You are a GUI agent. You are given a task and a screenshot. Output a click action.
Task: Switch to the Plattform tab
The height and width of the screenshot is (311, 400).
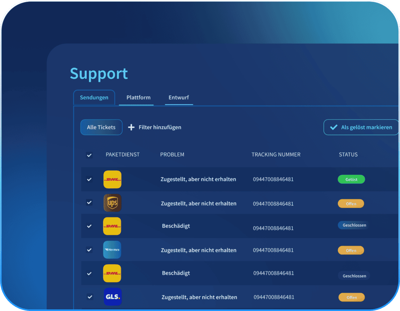pos(138,98)
